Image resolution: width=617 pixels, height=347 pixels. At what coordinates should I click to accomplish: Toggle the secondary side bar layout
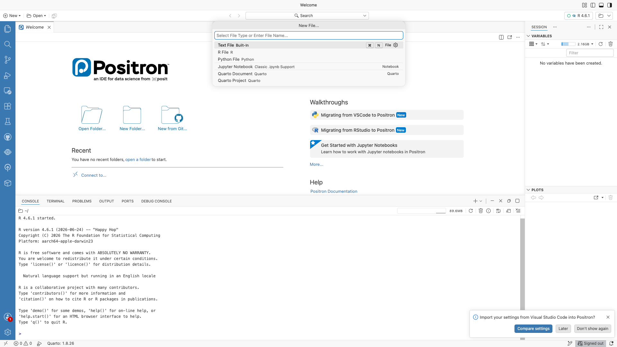610,5
